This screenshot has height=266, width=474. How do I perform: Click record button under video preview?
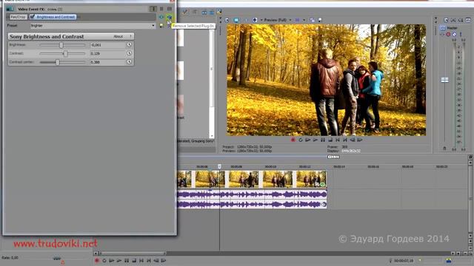[x=293, y=140]
